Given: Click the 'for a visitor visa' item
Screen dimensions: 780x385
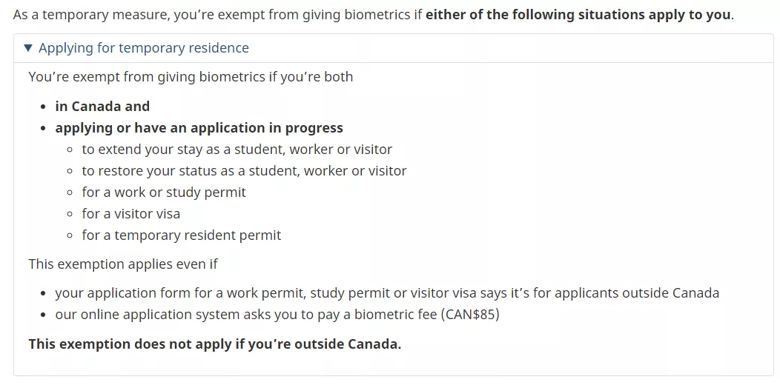Looking at the screenshot, I should [x=131, y=214].
